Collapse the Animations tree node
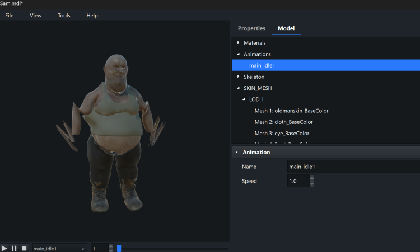 pos(238,54)
